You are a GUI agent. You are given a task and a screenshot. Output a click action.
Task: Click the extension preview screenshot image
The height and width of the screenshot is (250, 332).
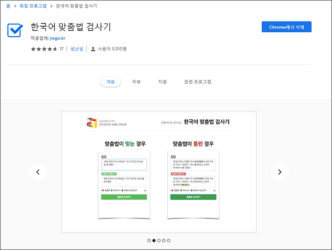coord(159,172)
